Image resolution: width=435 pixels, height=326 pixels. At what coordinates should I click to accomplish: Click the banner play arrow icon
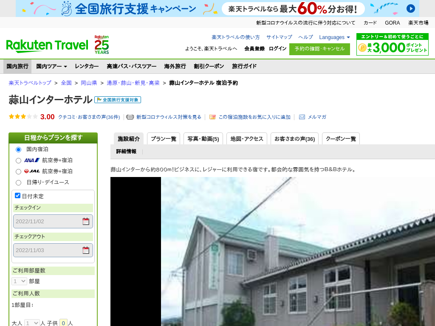point(411,8)
